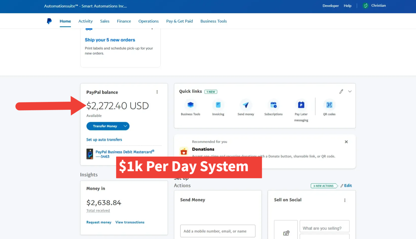Expand the 3 NEW ACTIONS badge

324,186
